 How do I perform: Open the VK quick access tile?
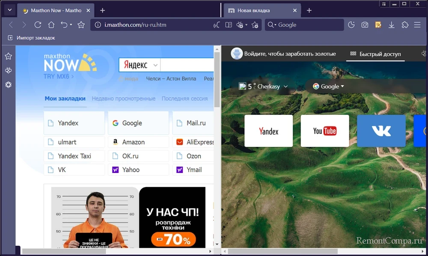point(381,131)
